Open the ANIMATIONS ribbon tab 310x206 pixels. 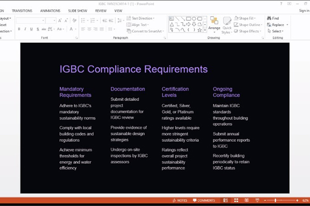(50, 11)
